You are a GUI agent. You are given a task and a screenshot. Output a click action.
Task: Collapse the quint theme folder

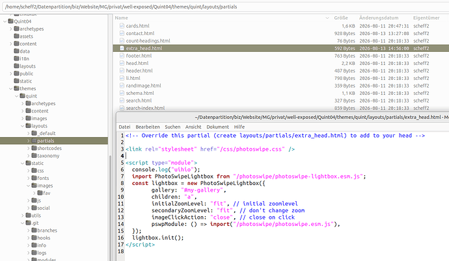[17, 96]
